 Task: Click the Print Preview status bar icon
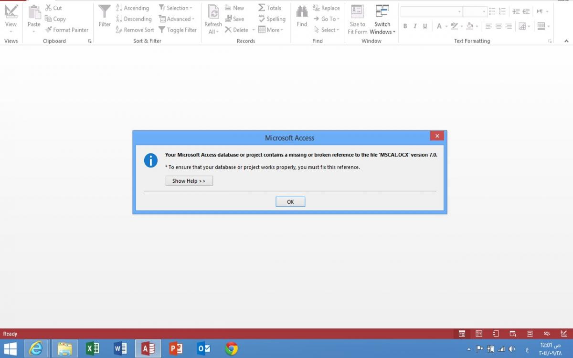(513, 334)
